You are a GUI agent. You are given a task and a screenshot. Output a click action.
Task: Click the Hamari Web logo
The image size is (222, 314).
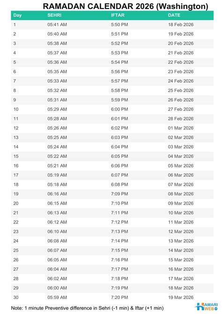[x=206, y=306]
